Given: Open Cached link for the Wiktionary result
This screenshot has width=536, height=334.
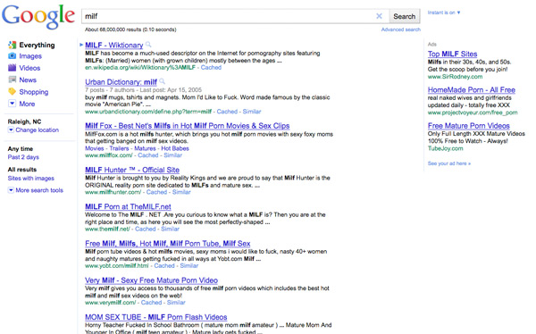Looking at the screenshot, I should 211,67.
